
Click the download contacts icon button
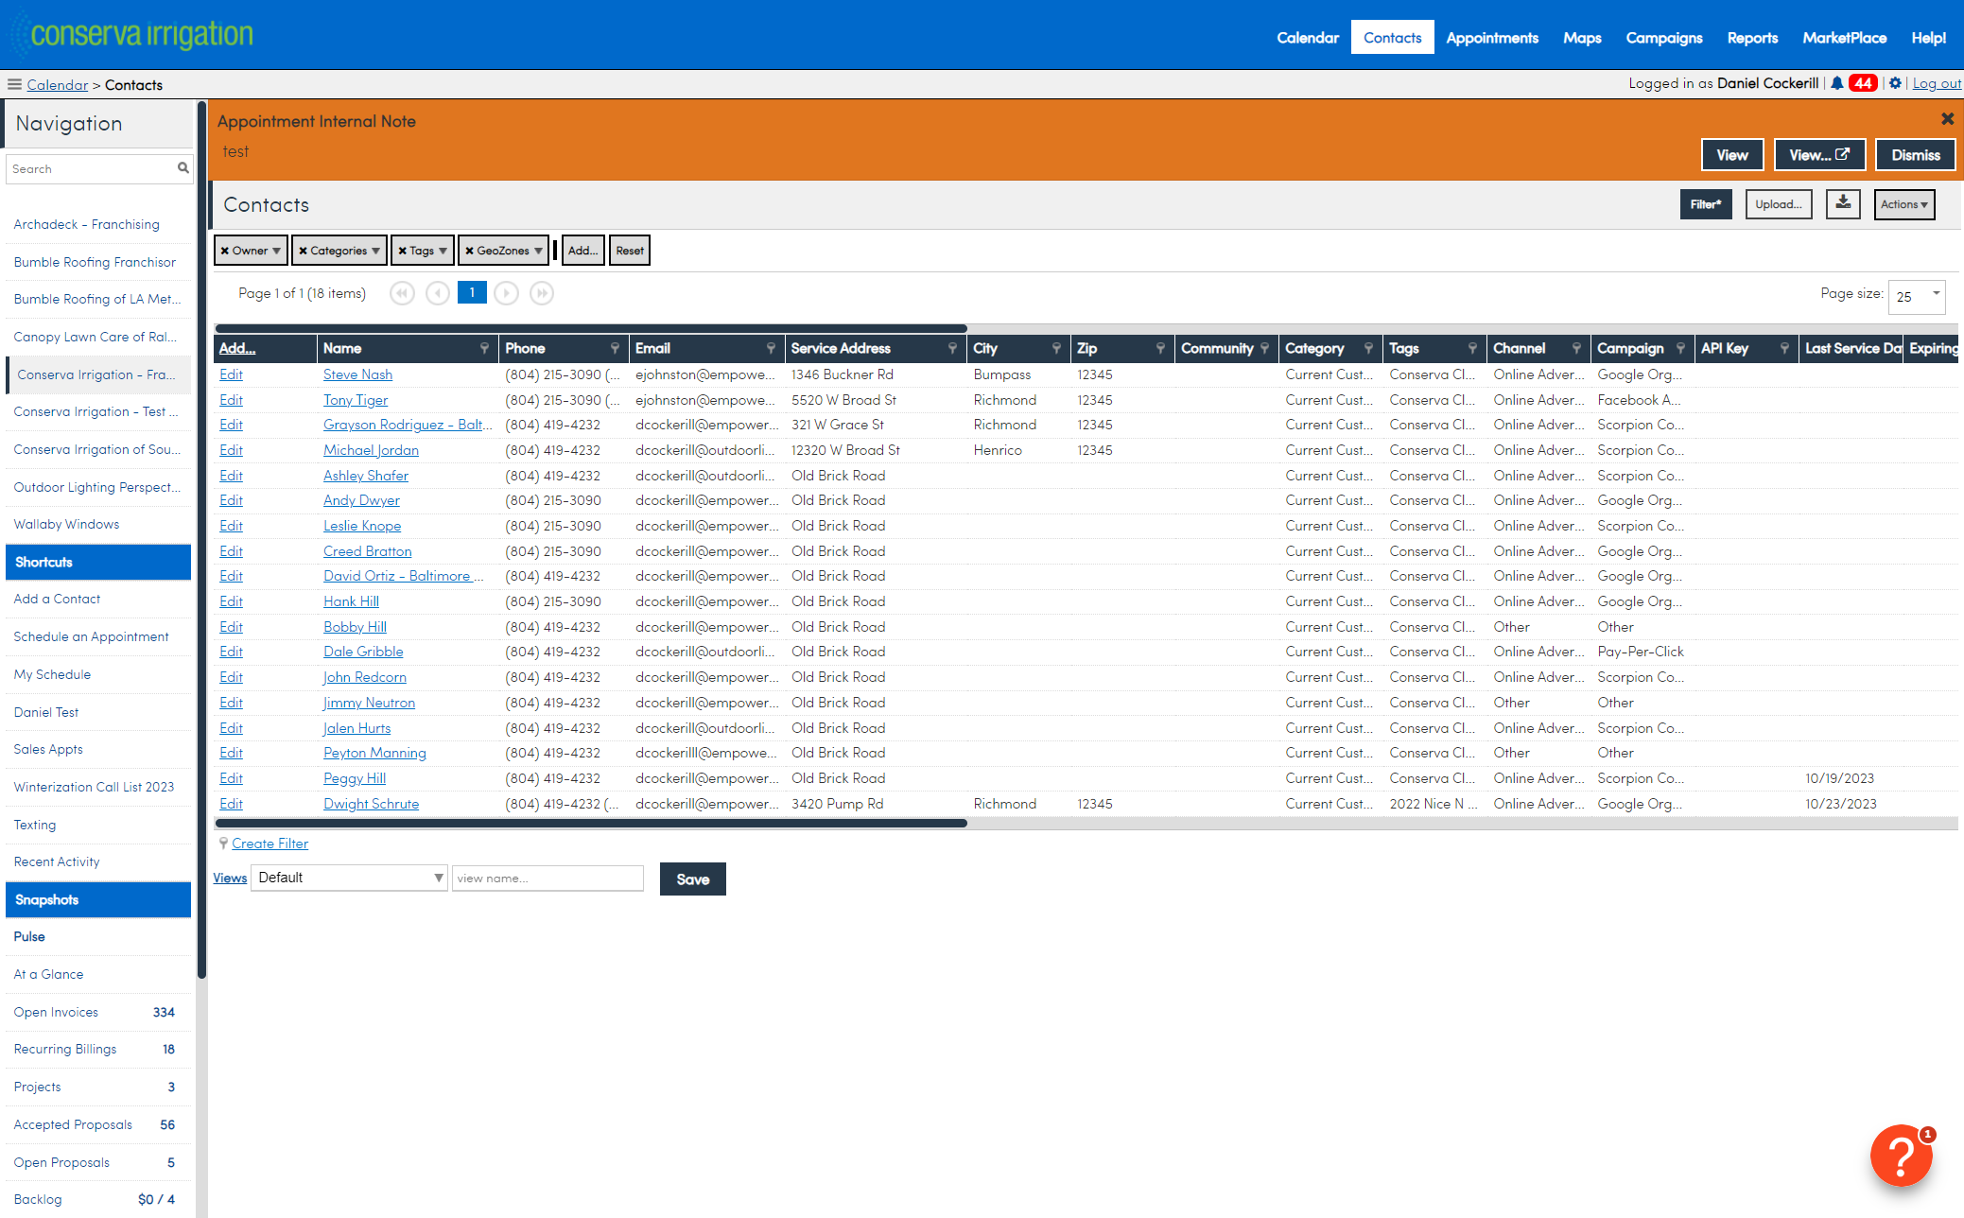[1843, 203]
